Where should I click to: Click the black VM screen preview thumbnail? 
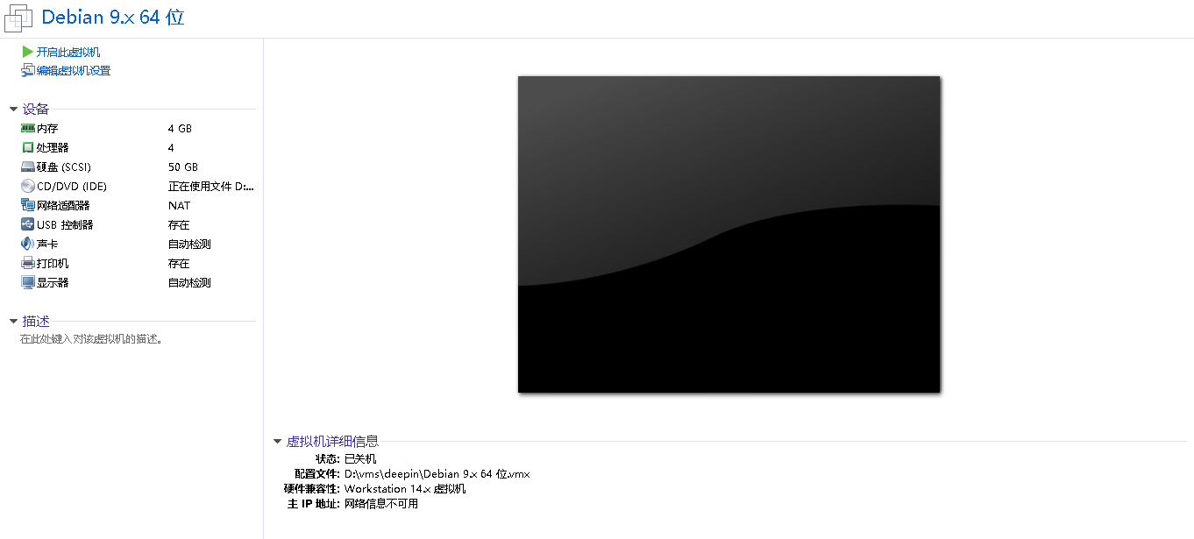click(x=728, y=234)
